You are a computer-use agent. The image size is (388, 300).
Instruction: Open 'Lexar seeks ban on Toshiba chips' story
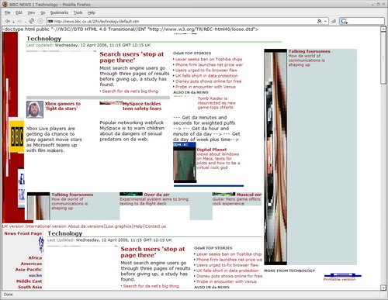pos(209,59)
